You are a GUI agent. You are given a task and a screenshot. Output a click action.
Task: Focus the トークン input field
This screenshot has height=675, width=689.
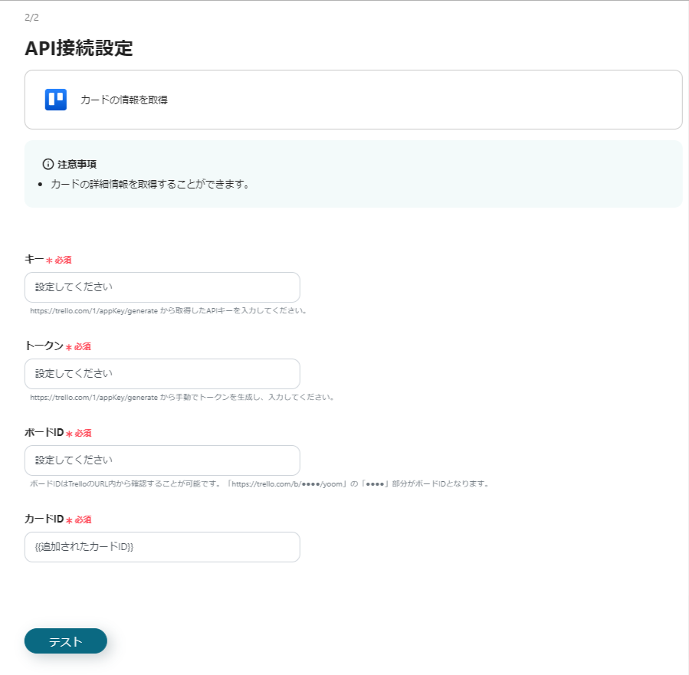tap(162, 374)
